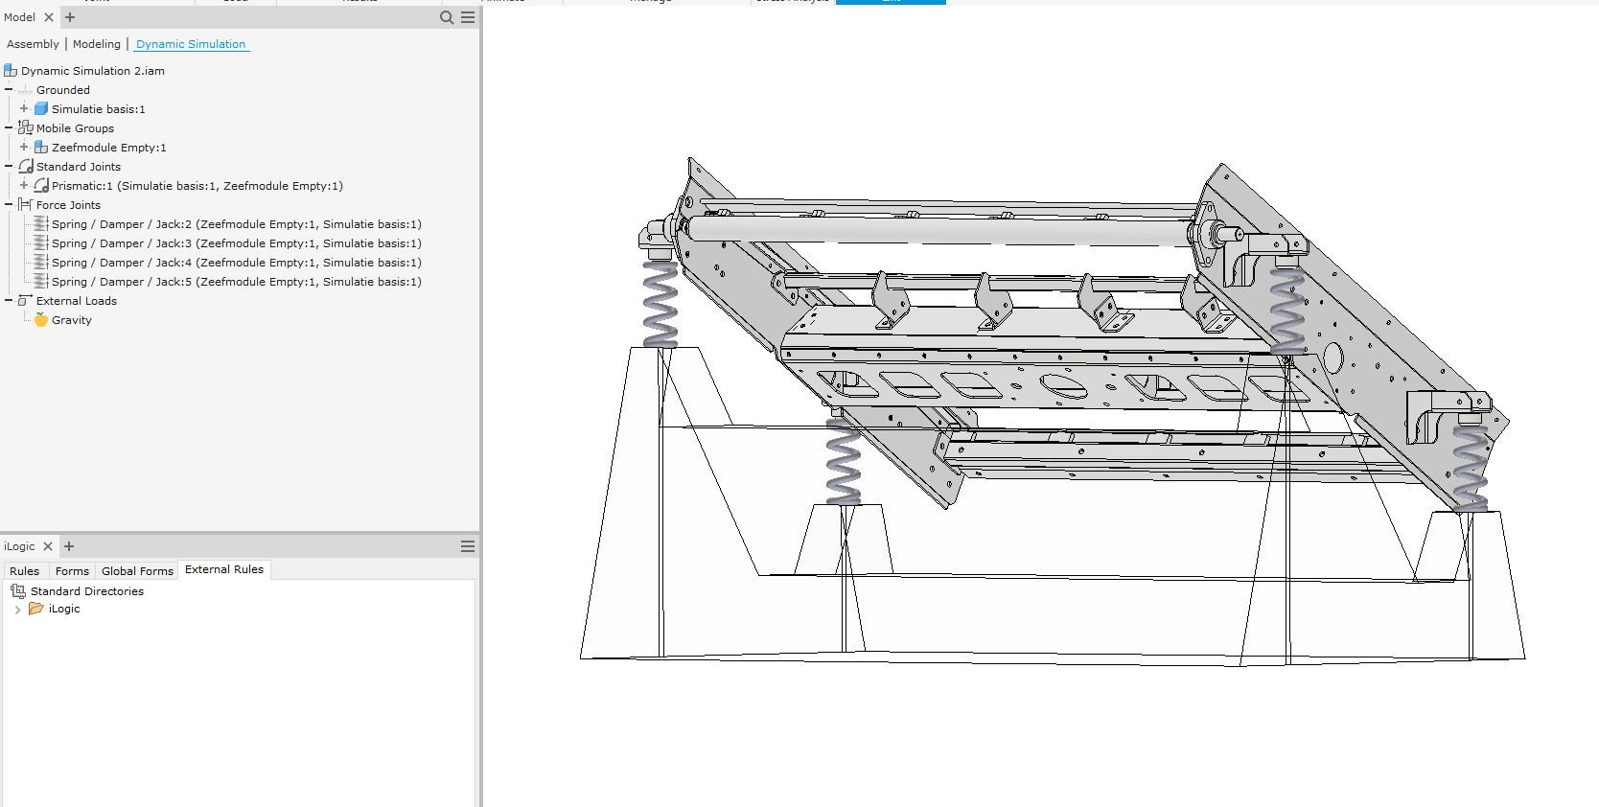
Task: Close the Model browser panel
Action: click(49, 17)
